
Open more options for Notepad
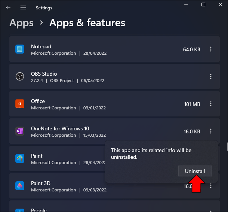tap(211, 49)
